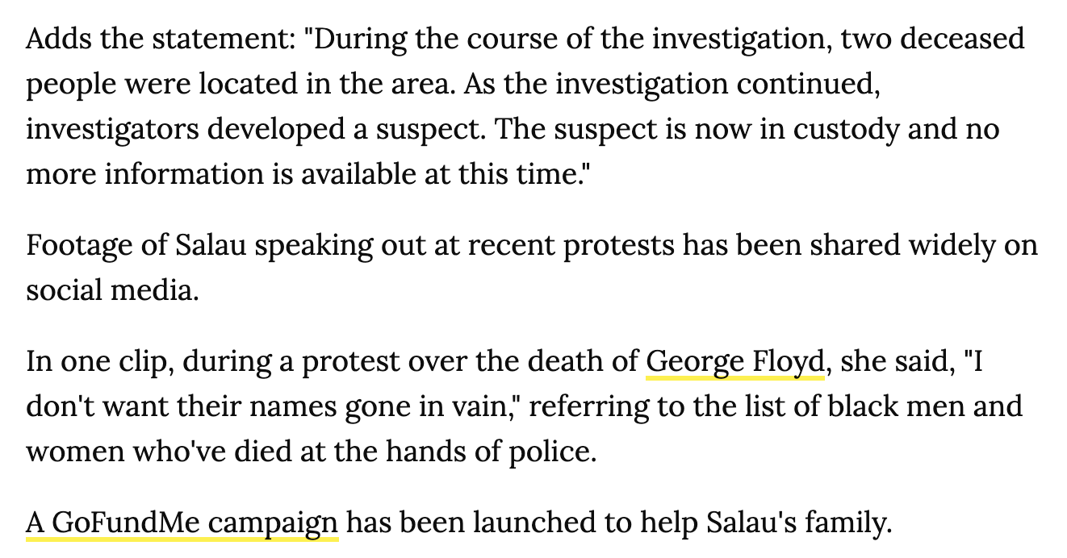Click the phrase "As the investigation continued"

point(672,85)
